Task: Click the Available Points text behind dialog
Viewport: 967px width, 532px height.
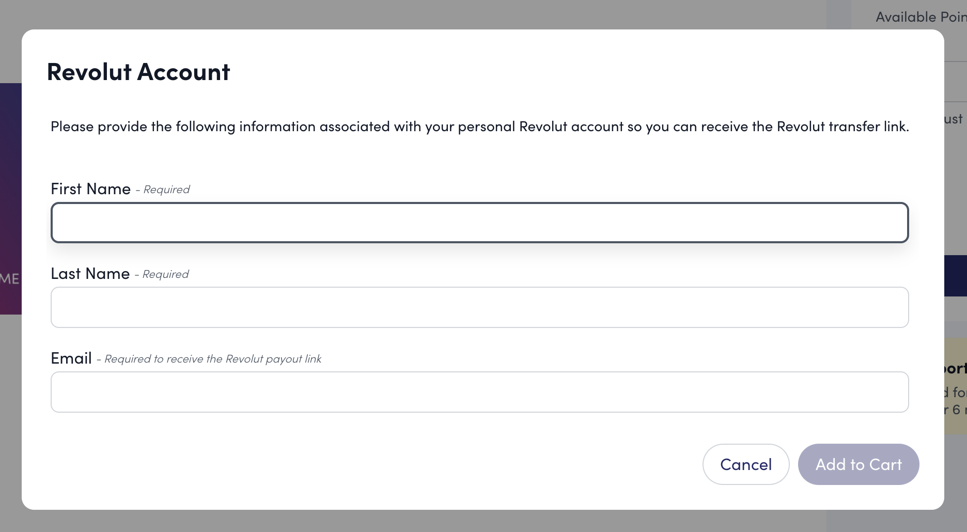Action: click(919, 17)
